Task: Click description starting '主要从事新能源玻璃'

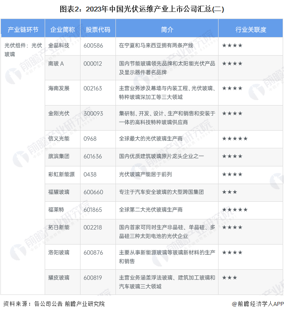Action: tap(167, 256)
